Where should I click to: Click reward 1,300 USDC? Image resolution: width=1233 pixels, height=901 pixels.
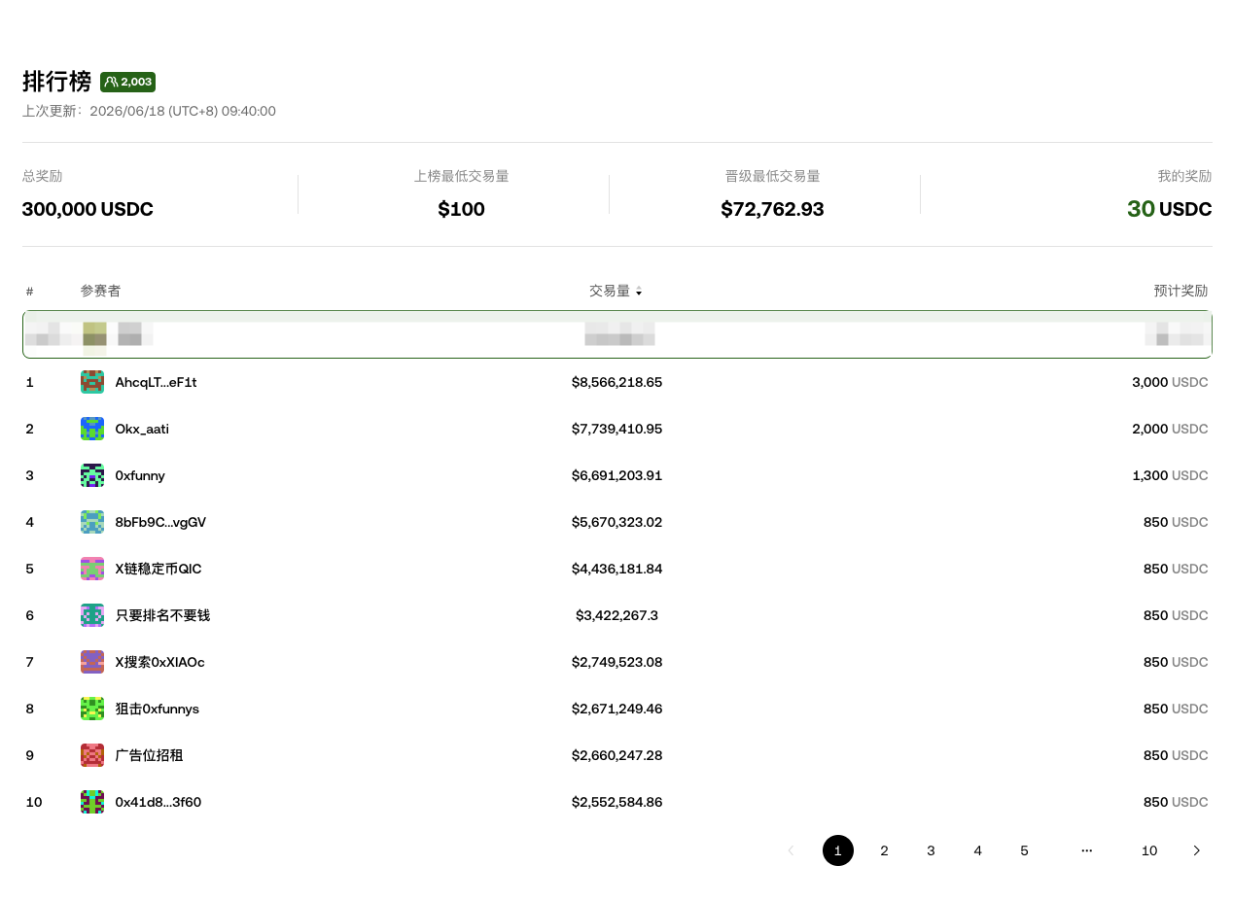(1170, 475)
